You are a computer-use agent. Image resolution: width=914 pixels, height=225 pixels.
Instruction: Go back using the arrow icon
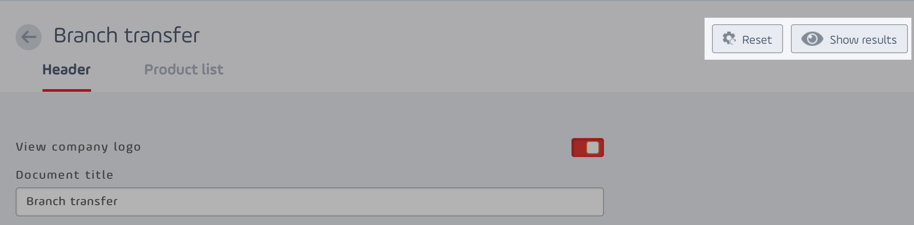pos(29,37)
